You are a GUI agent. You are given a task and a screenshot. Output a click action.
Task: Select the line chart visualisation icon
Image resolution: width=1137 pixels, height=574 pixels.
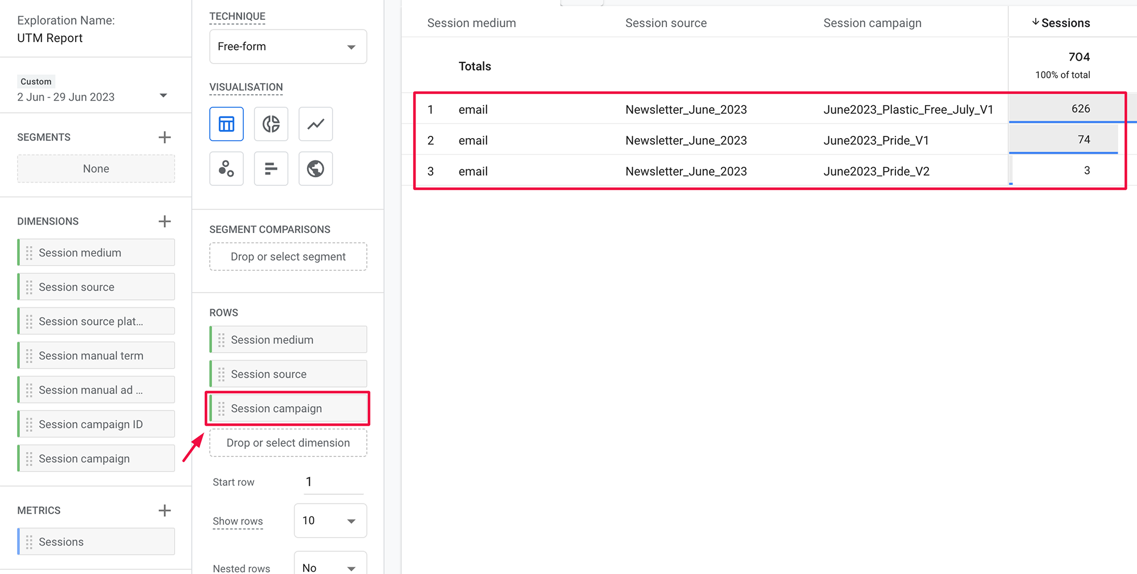(316, 124)
